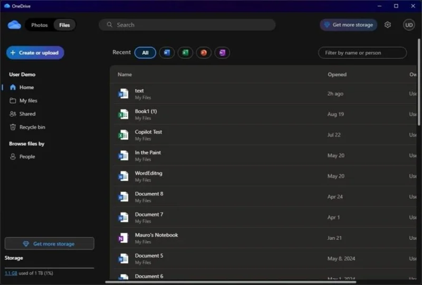Click the Excel icon for Book1 (1)
Screen dimensions: 422x285
click(x=123, y=114)
